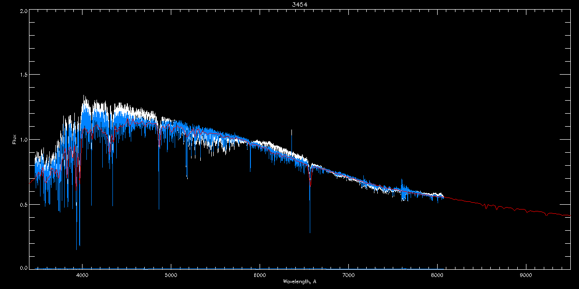Screen dimensions: 579x289
Task: Pick the deepest blue absorption line near 3950
Action: pyautogui.click(x=76, y=248)
